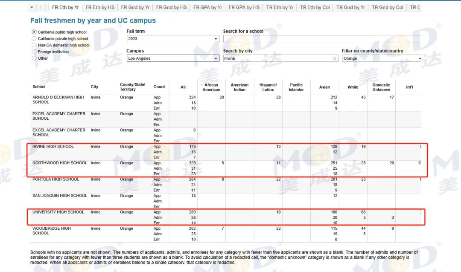Select PORTOLA HIGH SCHOOL row name

tap(55, 179)
